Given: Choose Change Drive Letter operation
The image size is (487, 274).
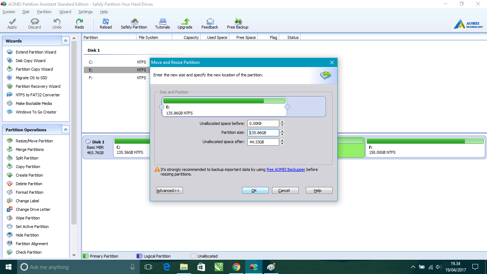Looking at the screenshot, I should point(33,209).
